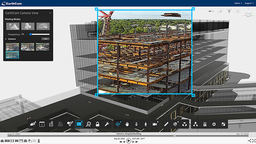Click the Home icon in bottom bar
256x144 pixels.
click(x=2, y=141)
